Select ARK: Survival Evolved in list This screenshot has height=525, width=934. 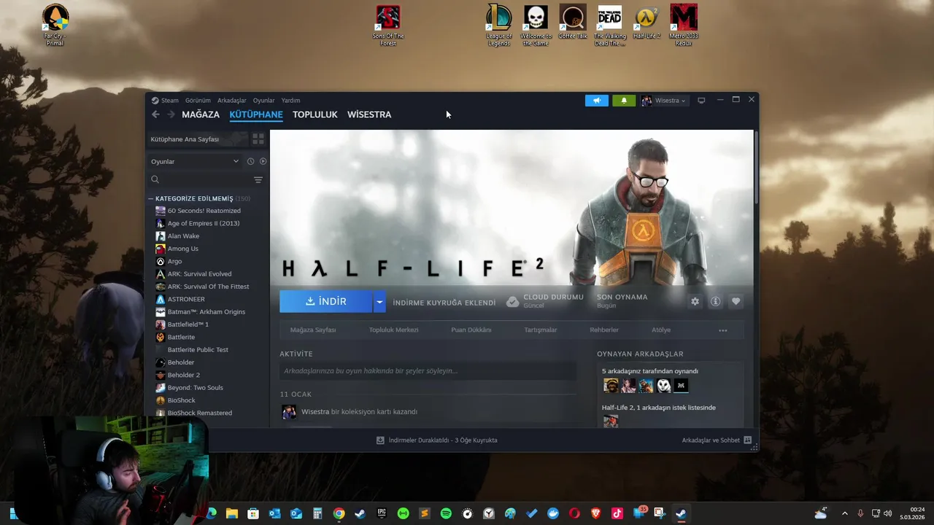[x=199, y=274]
